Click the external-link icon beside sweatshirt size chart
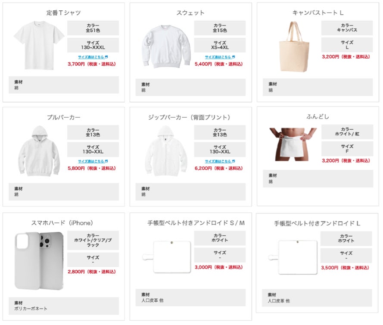Viewport: 383px width, 325px height. tap(233, 57)
